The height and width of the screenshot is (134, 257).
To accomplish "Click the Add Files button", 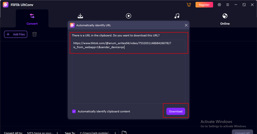I will coord(16,34).
